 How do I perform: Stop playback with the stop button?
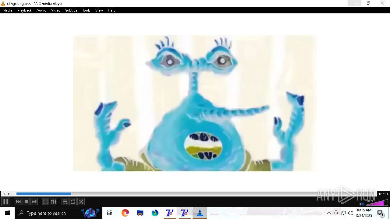point(26,202)
